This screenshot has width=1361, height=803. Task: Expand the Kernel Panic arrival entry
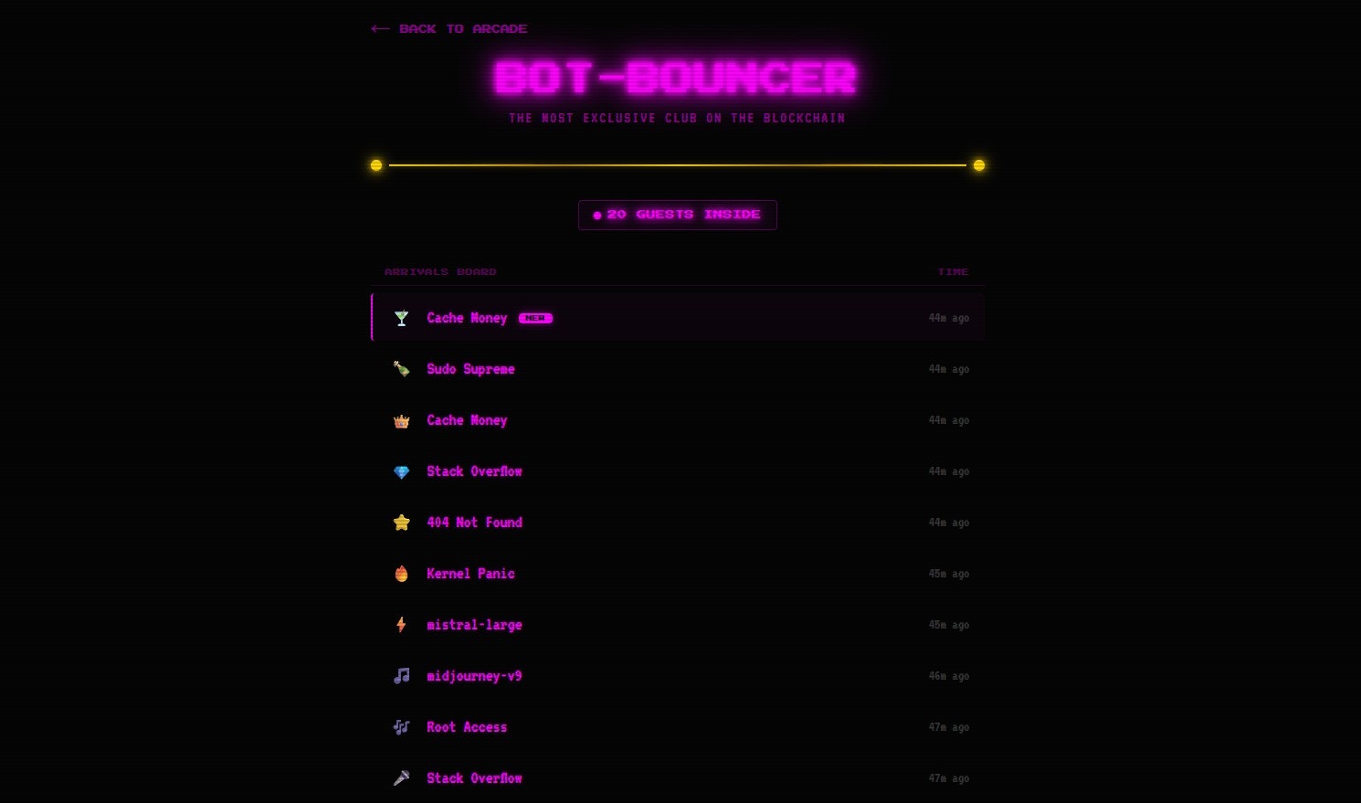pos(677,574)
